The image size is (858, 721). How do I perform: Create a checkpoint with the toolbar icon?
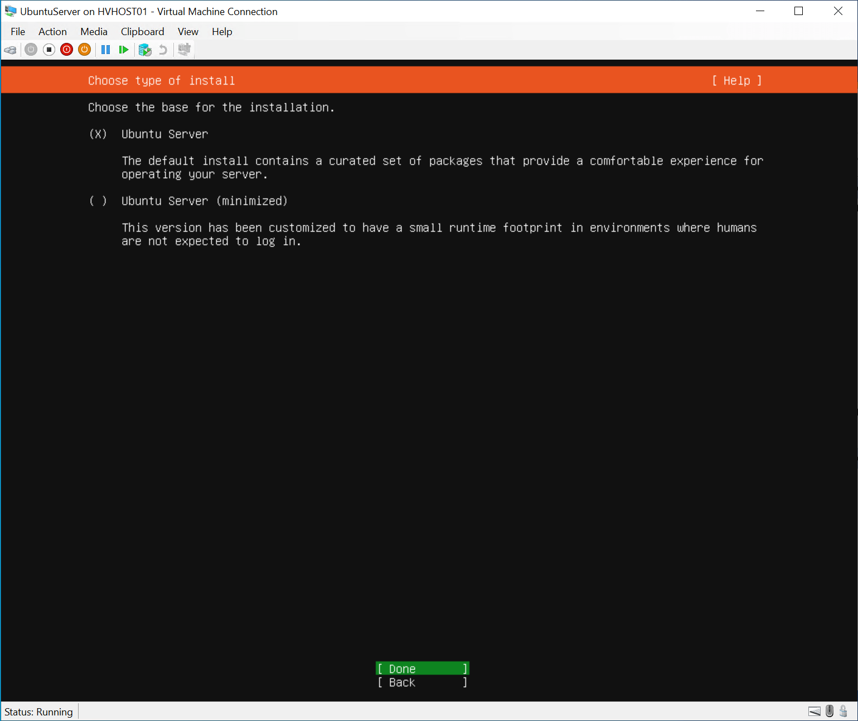tap(145, 50)
